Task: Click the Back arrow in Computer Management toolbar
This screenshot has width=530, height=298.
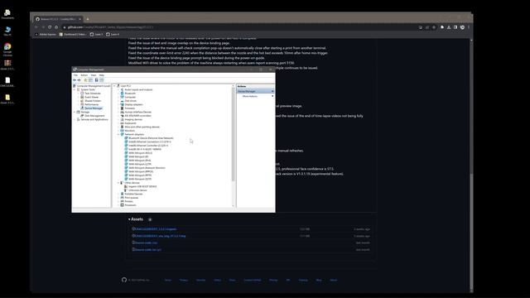Action: click(75, 80)
